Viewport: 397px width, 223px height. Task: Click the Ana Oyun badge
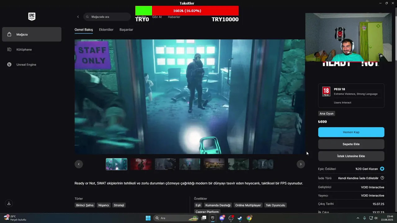(x=327, y=114)
